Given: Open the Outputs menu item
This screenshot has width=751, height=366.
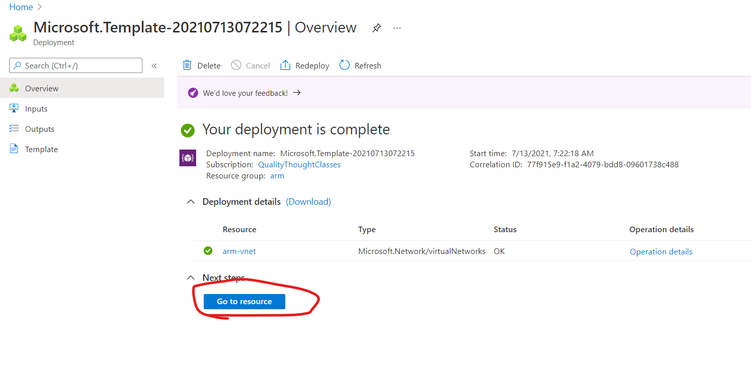Looking at the screenshot, I should 82,129.
